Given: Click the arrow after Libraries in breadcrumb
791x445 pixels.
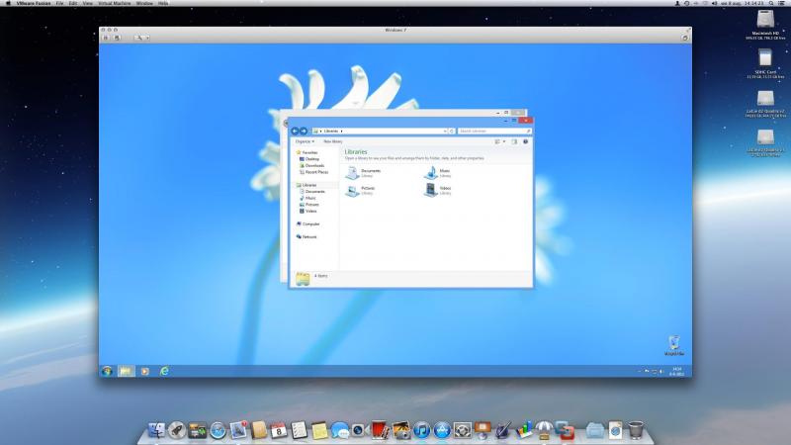Looking at the screenshot, I should pyautogui.click(x=341, y=132).
